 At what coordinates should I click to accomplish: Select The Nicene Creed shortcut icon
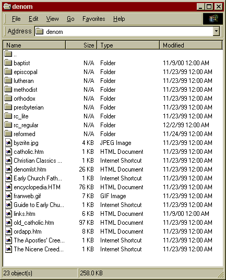pos(8,249)
